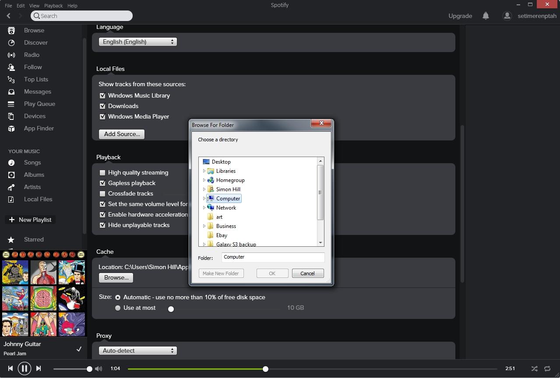Viewport: 560px width, 378px height.
Task: Click the user profile avatar icon
Action: pyautogui.click(x=507, y=16)
